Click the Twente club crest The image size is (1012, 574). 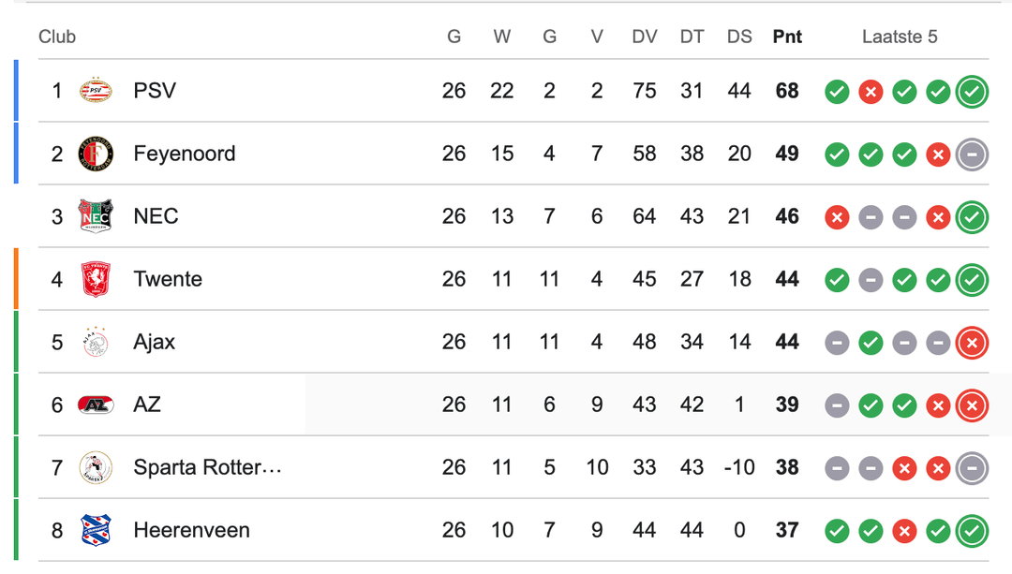[96, 279]
